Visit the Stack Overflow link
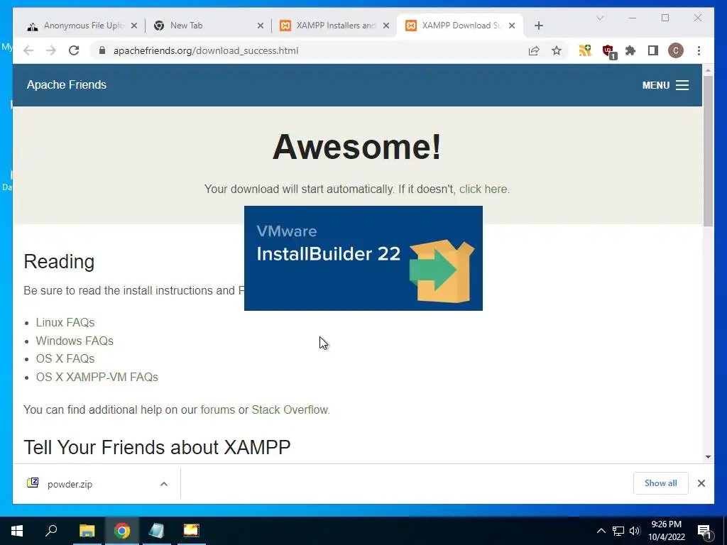 (290, 409)
